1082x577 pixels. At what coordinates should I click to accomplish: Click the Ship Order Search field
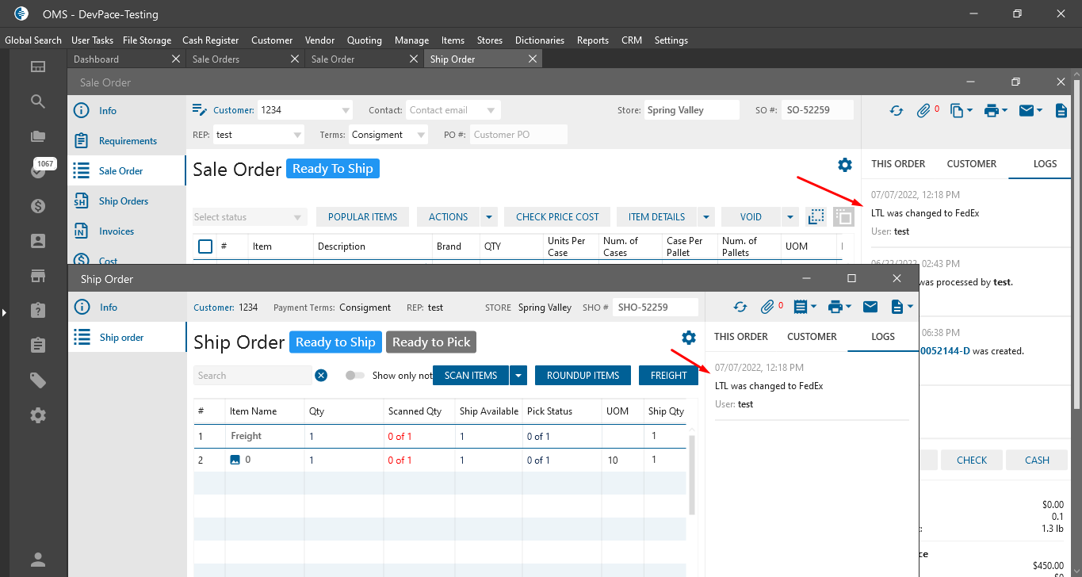tap(253, 376)
